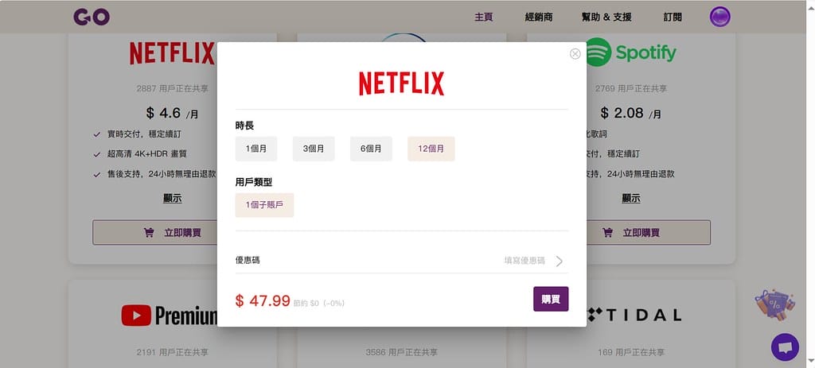This screenshot has height=368, width=815.
Task: Select the 1個月 duration option
Action: tap(255, 149)
